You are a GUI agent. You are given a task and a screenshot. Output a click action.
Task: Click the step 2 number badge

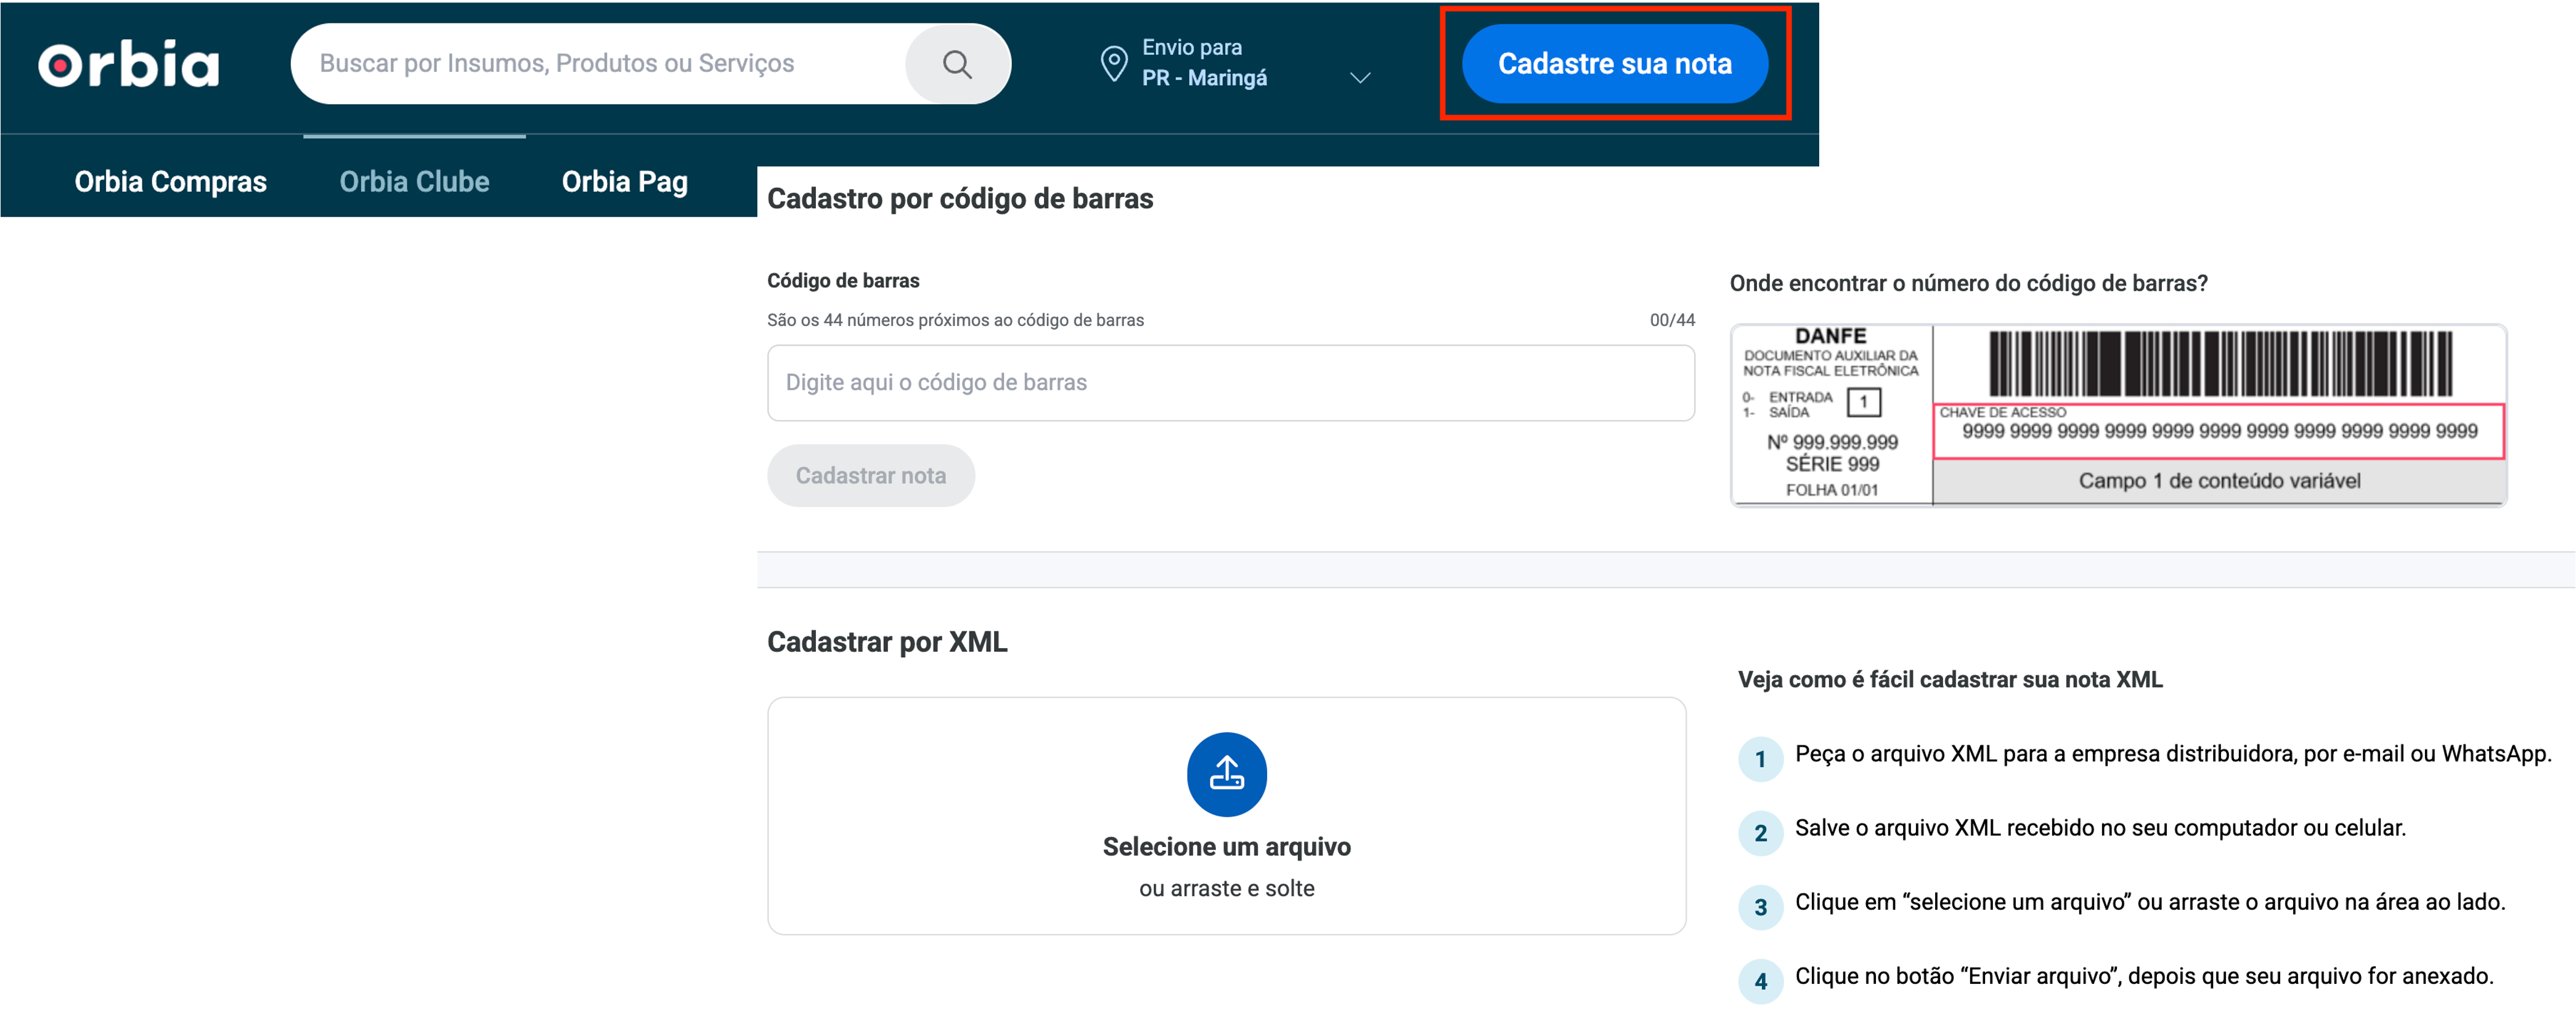(1760, 833)
